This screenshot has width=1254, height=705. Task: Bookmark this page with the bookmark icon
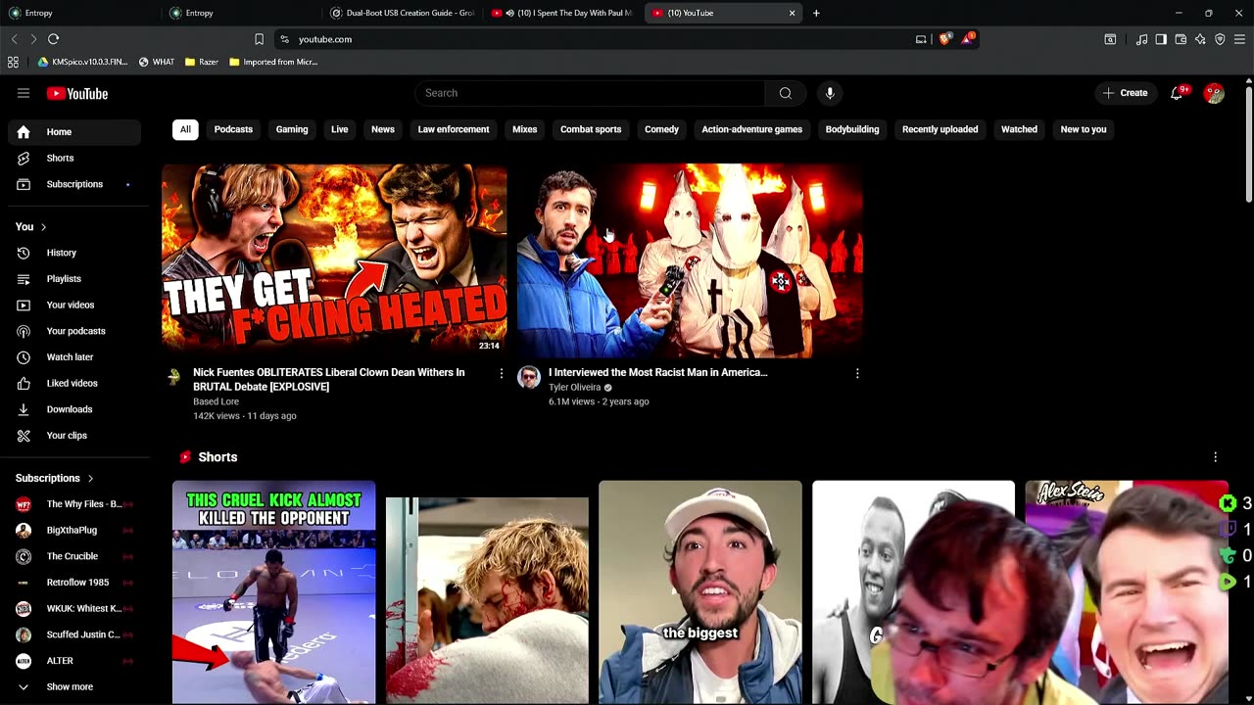(259, 39)
